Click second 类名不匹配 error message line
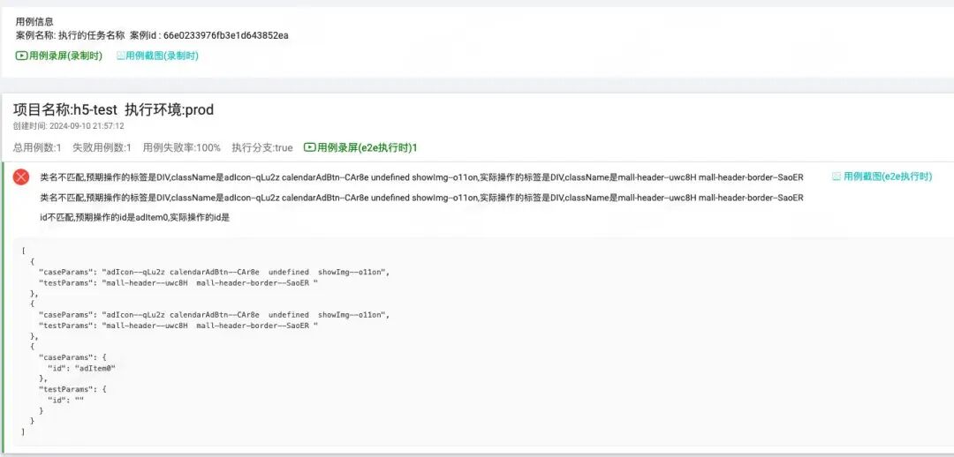The image size is (954, 457). click(x=421, y=198)
